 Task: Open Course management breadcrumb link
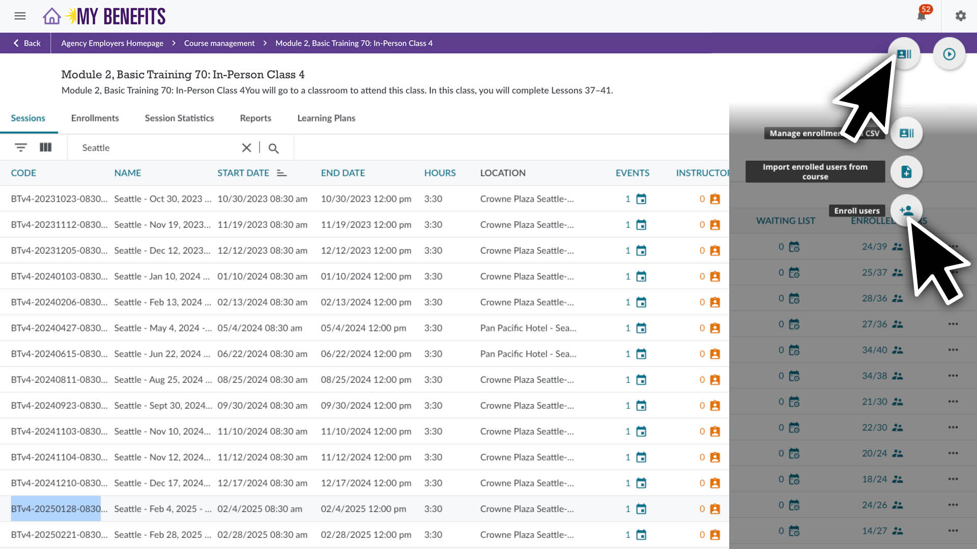pos(219,43)
